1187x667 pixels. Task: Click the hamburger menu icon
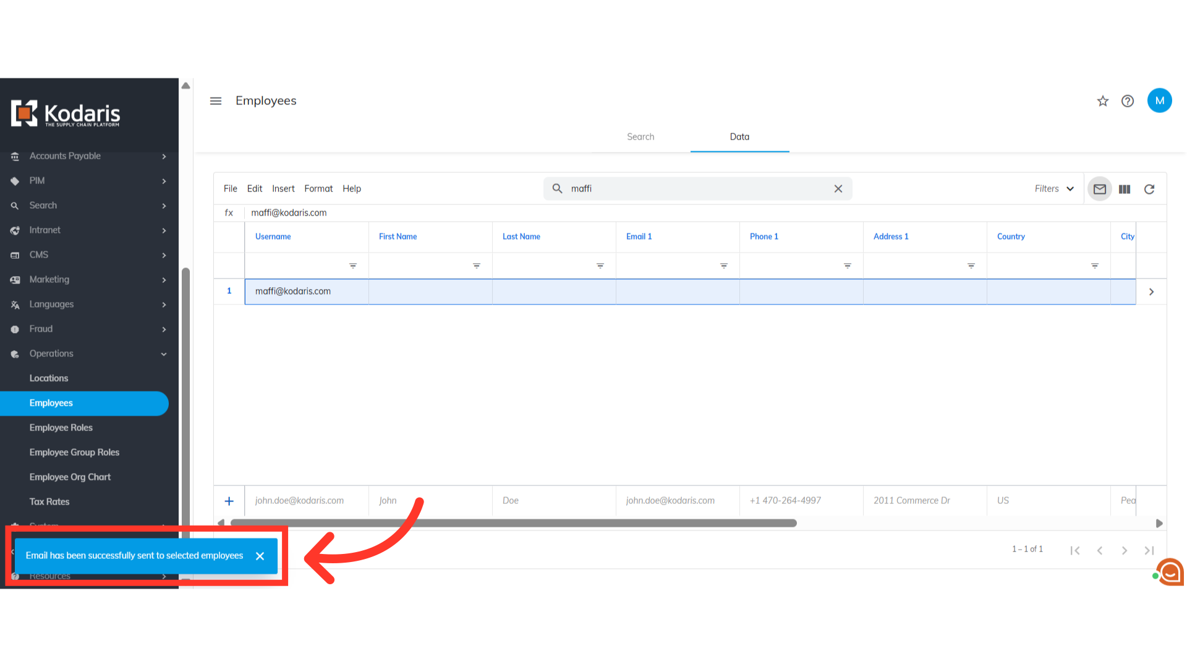pos(216,101)
